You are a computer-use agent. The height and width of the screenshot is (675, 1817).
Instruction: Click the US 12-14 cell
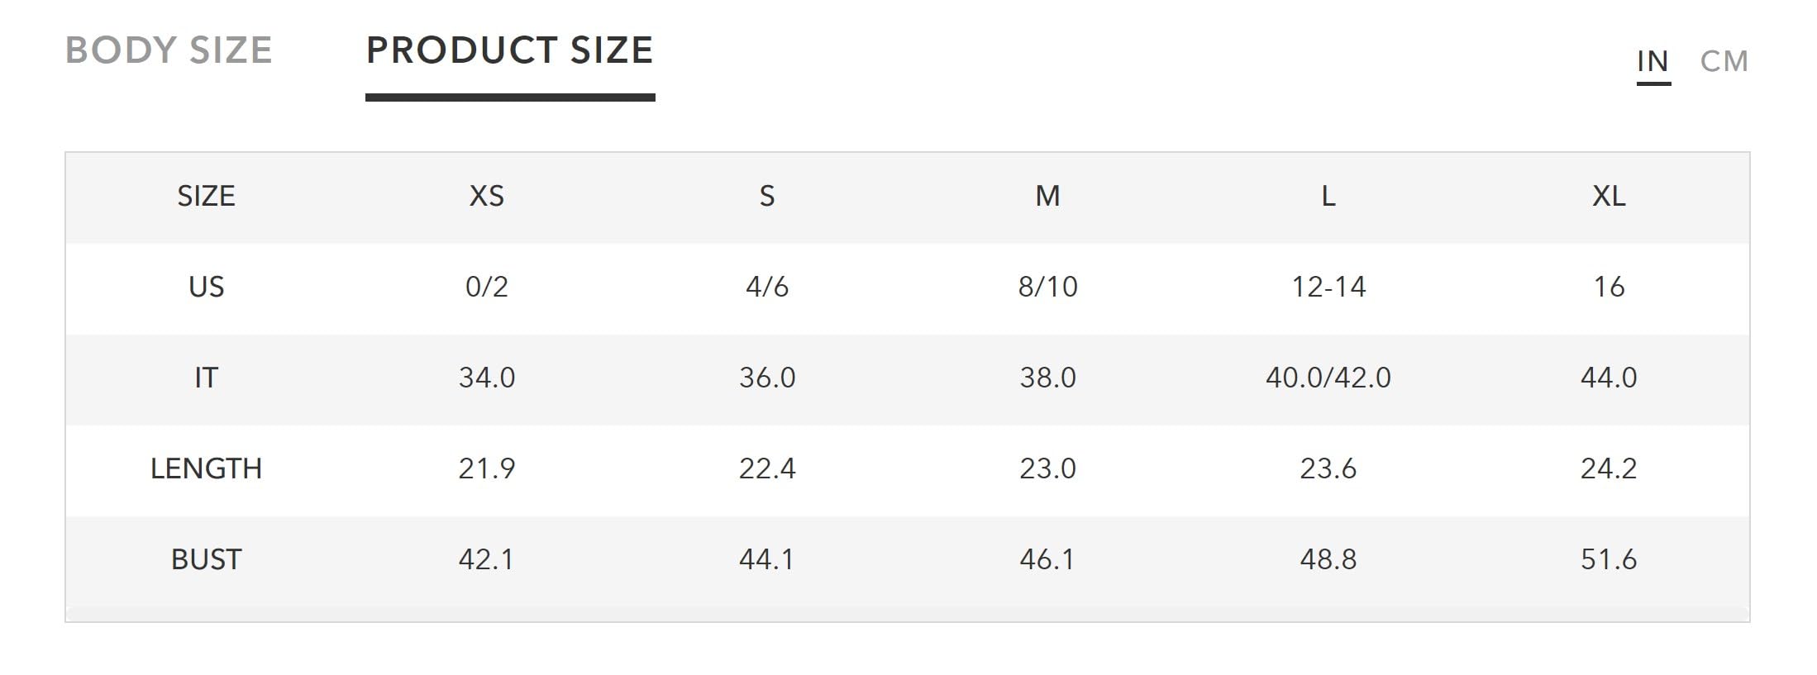coord(1328,288)
